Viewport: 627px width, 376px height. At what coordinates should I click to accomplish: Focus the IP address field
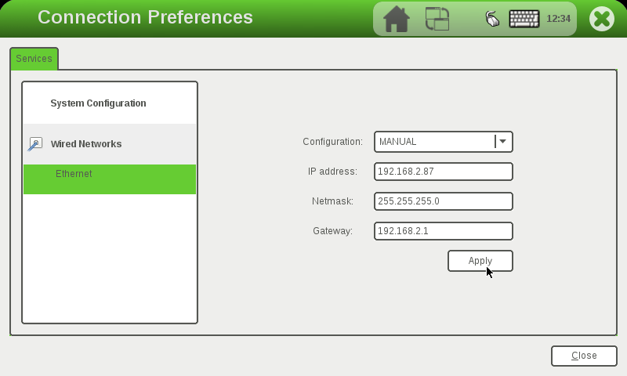tap(443, 172)
